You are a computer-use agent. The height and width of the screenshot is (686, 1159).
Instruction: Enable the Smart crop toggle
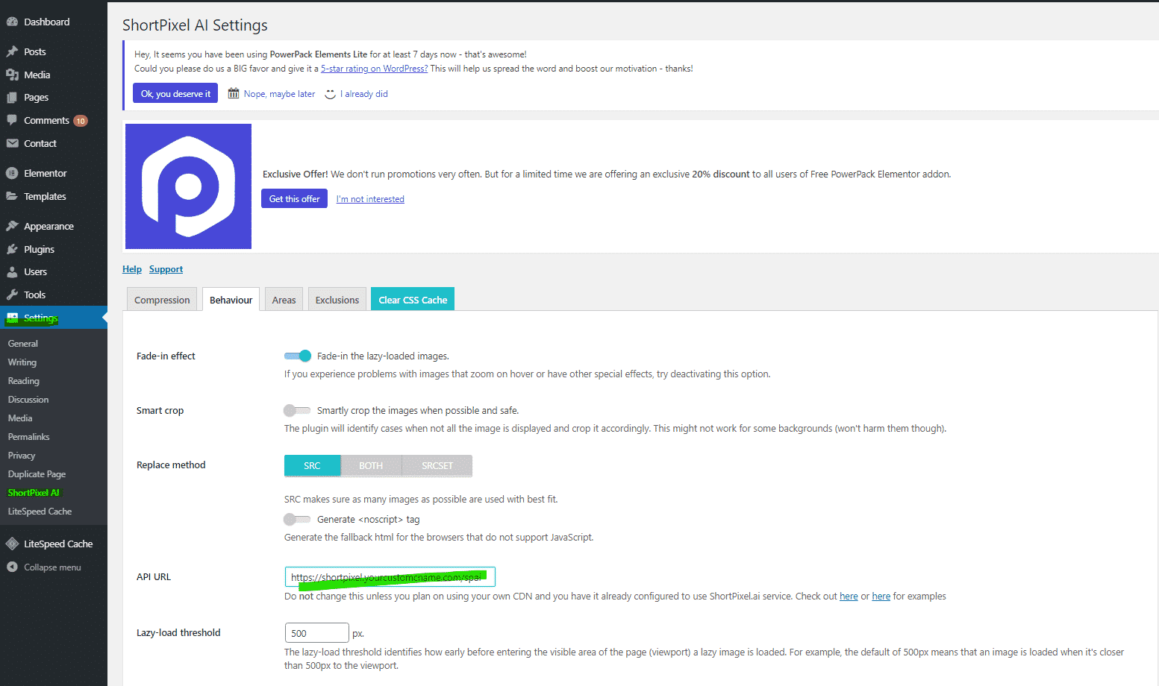pyautogui.click(x=297, y=410)
